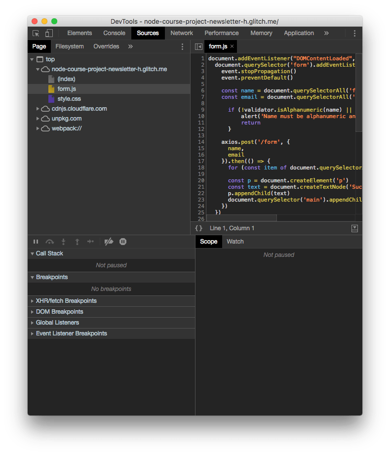Click the Step out of current function icon

77,242
